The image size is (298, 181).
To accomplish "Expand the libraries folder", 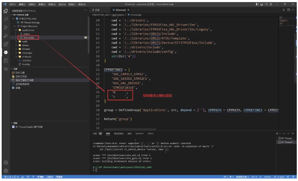I will (16, 49).
